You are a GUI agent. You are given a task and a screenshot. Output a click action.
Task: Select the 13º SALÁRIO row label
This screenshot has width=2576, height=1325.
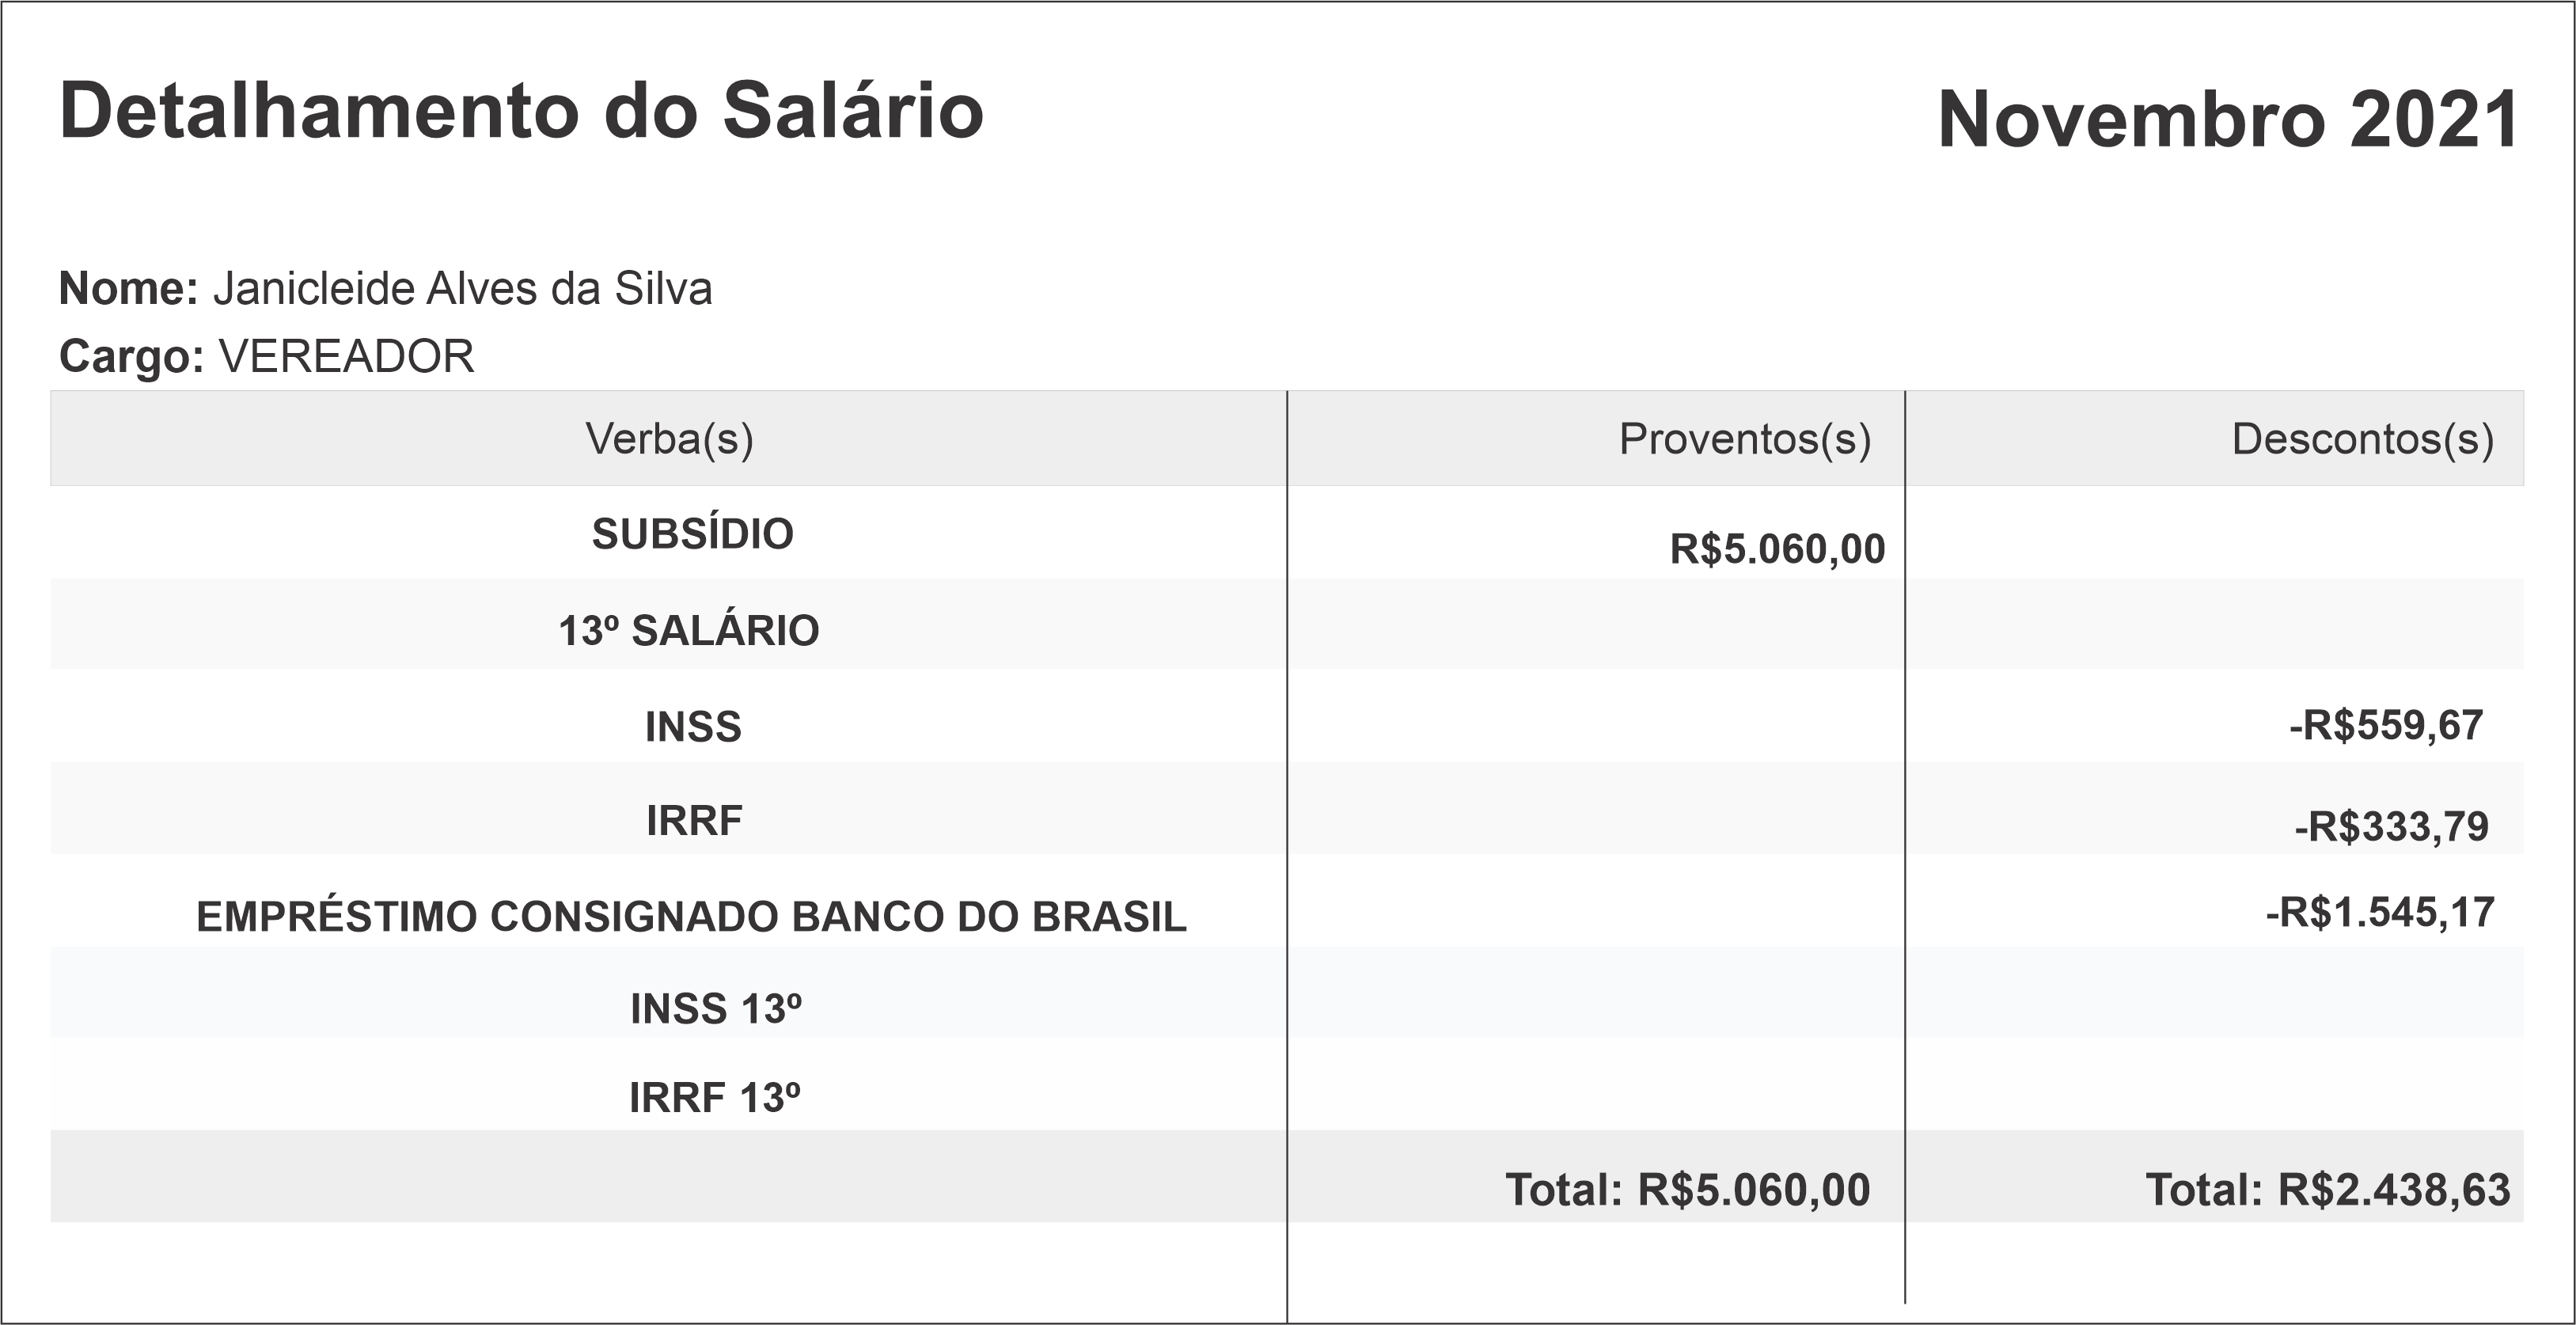(688, 631)
